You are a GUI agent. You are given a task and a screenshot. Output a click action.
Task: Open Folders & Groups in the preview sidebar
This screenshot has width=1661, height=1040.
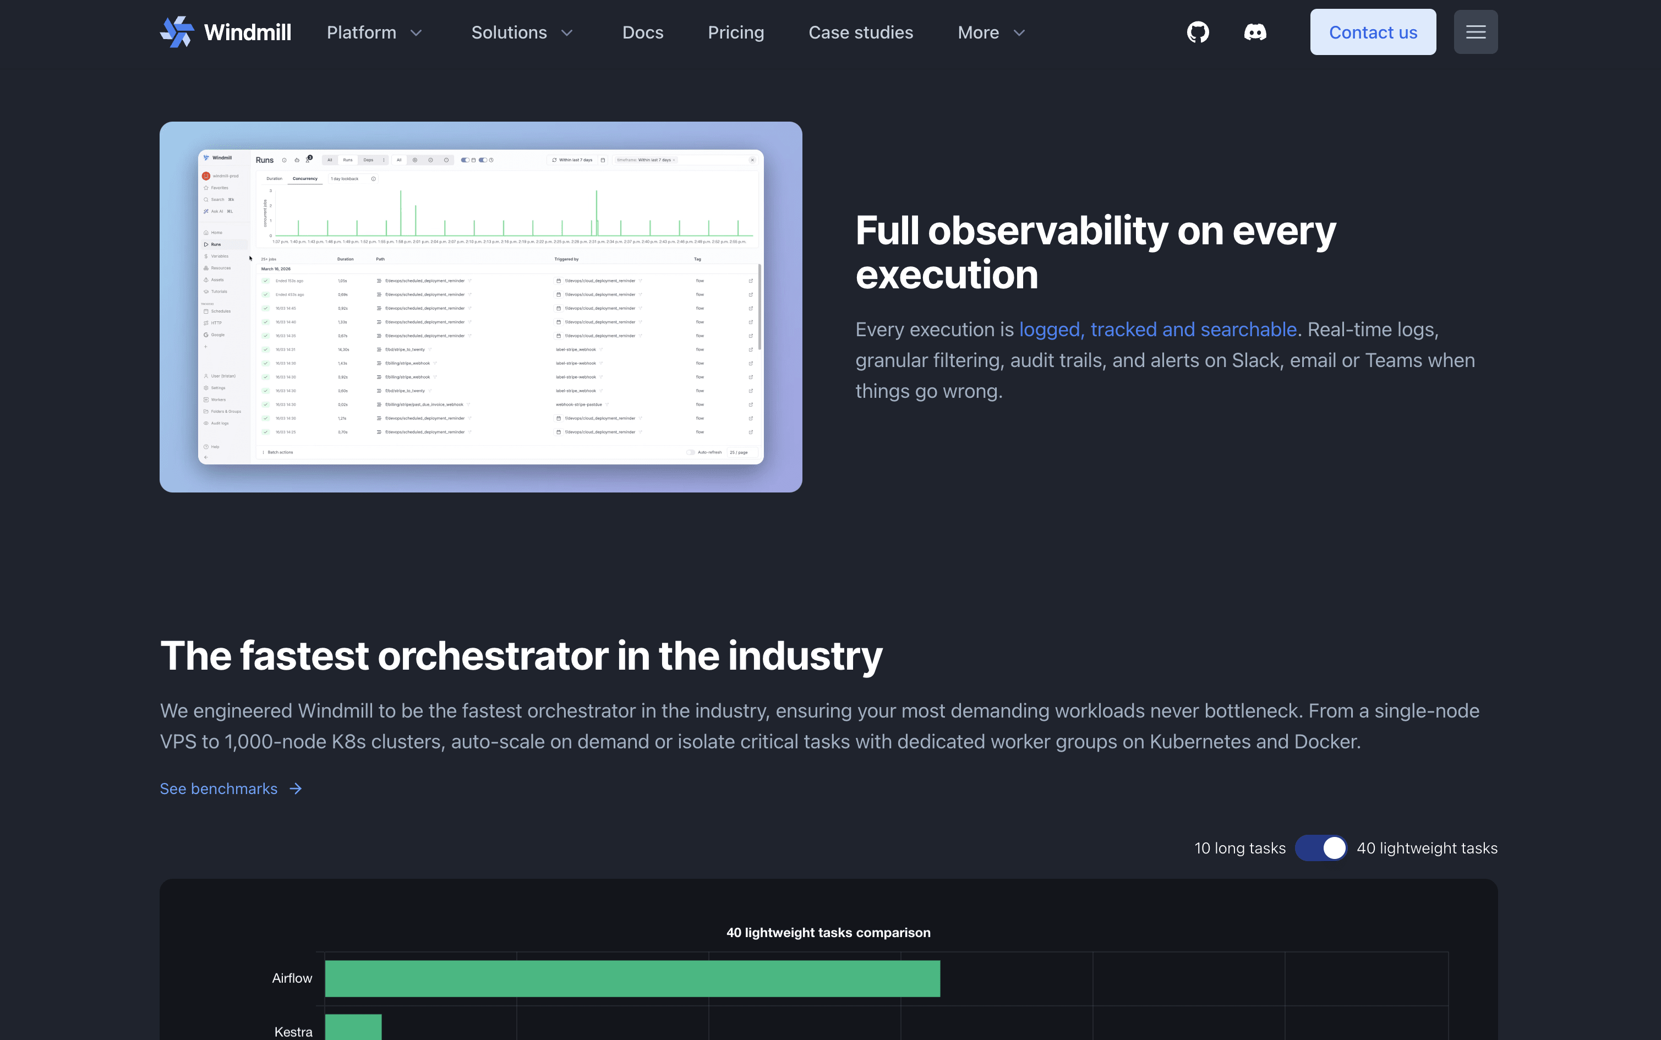tap(222, 412)
